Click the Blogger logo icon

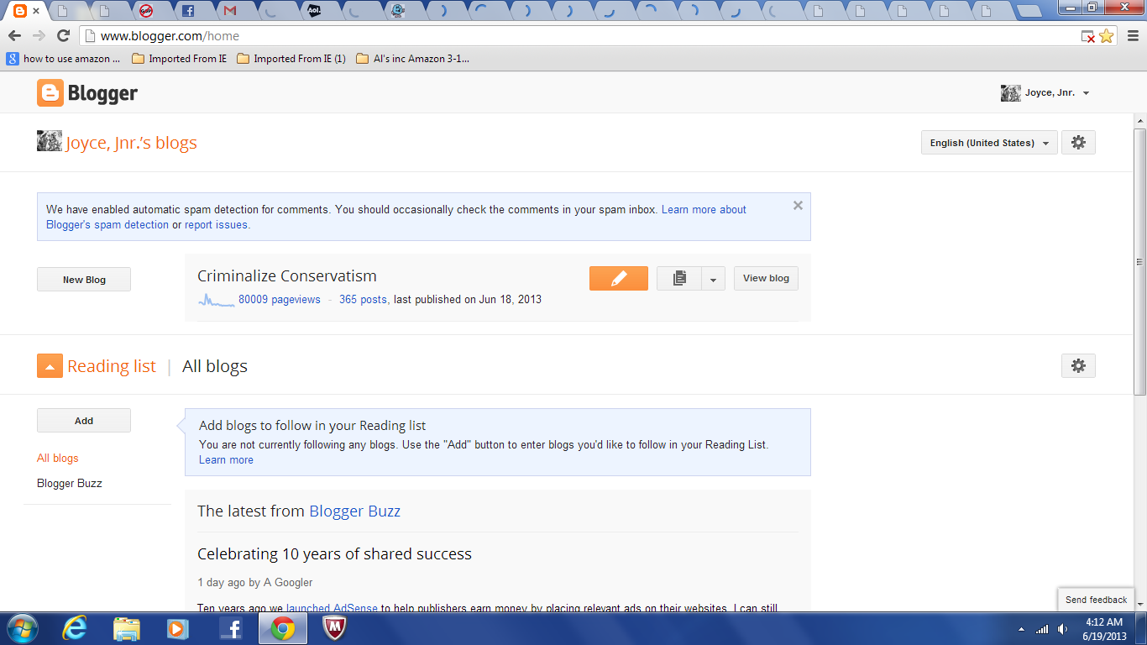pos(50,93)
